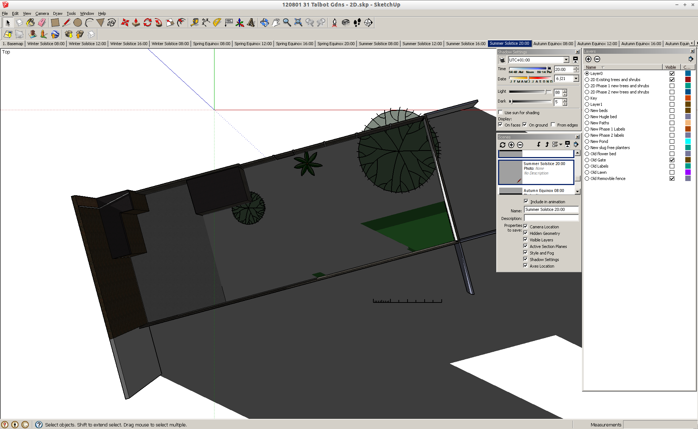The image size is (698, 429).
Task: Click the Update Scene refresh icon
Action: click(502, 145)
